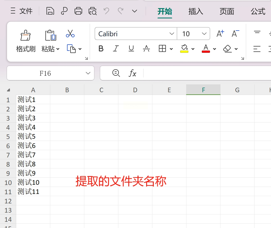
Task: Click cell containing 测试10
Action: [33, 182]
